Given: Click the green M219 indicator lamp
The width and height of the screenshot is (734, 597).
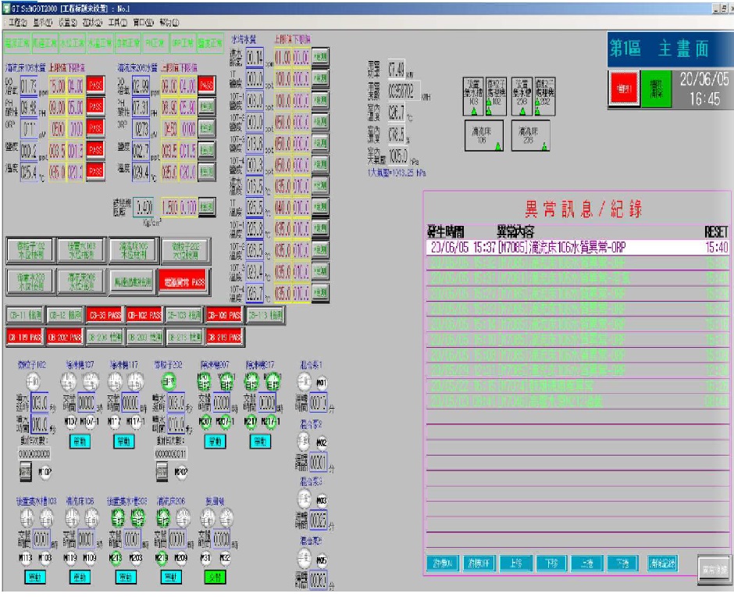Looking at the screenshot, I should pos(162,557).
